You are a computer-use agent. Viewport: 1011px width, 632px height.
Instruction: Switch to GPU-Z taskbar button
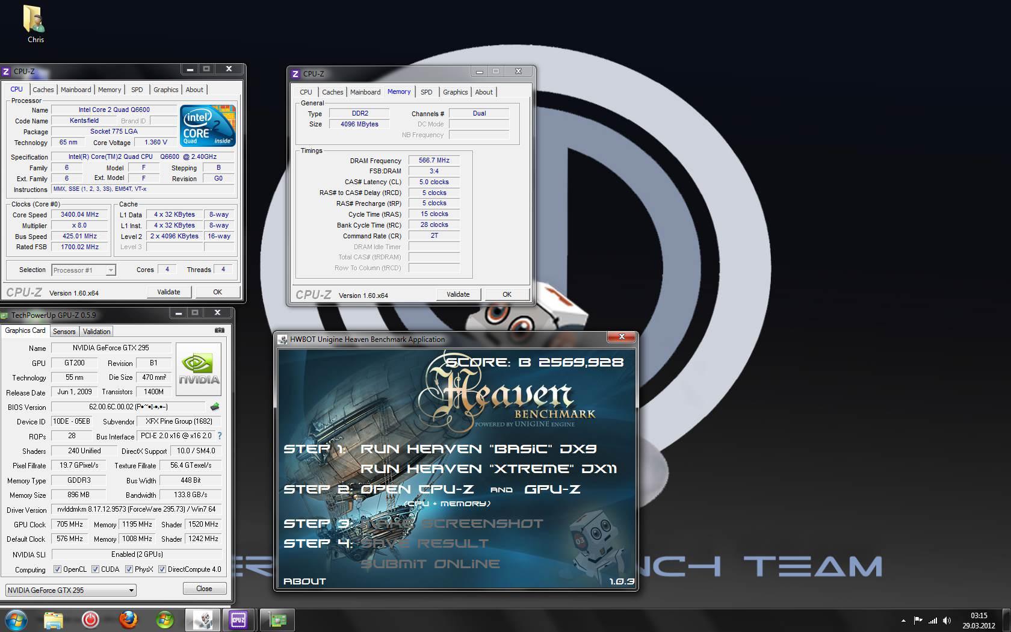click(x=277, y=619)
